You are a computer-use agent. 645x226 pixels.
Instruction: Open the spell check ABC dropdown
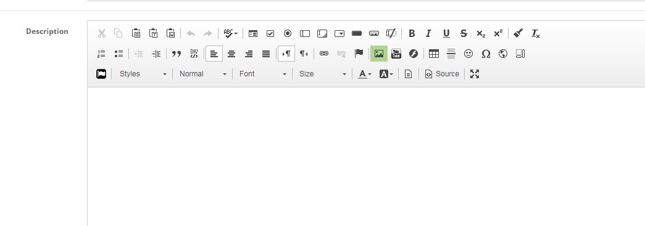230,34
